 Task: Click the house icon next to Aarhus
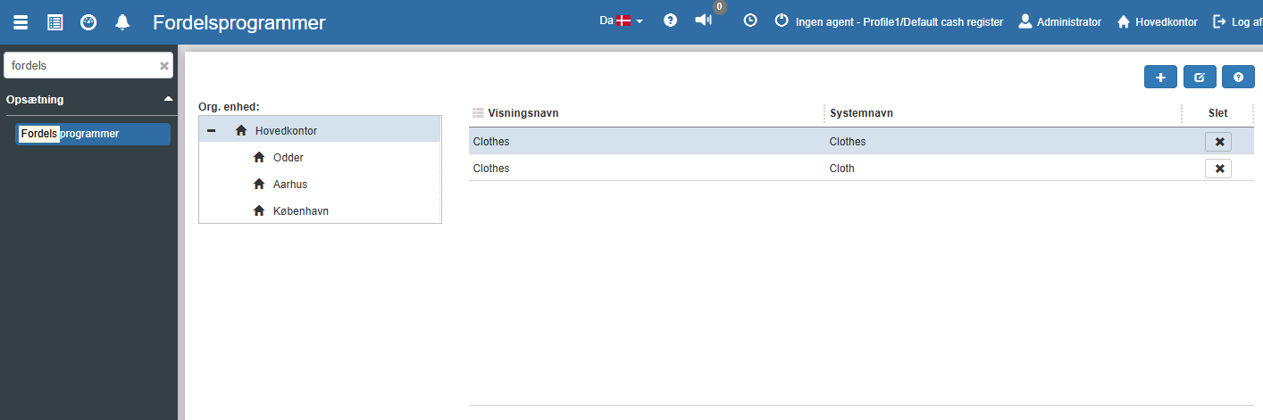259,184
